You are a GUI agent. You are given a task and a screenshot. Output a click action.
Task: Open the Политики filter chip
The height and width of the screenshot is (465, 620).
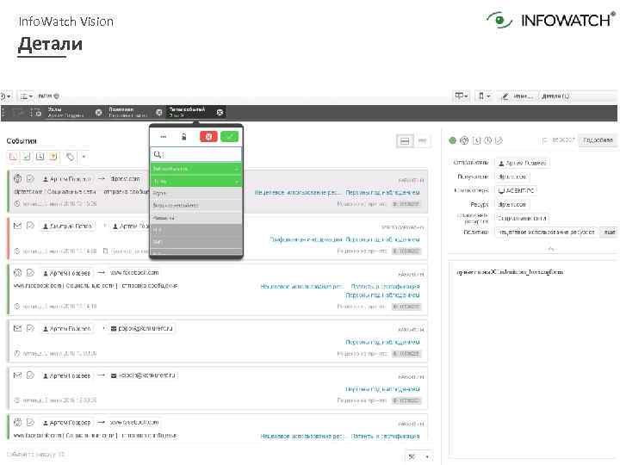pyautogui.click(x=127, y=112)
